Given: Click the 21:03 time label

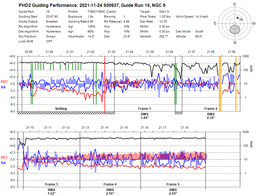Looking at the screenshot, I should pos(112,52).
